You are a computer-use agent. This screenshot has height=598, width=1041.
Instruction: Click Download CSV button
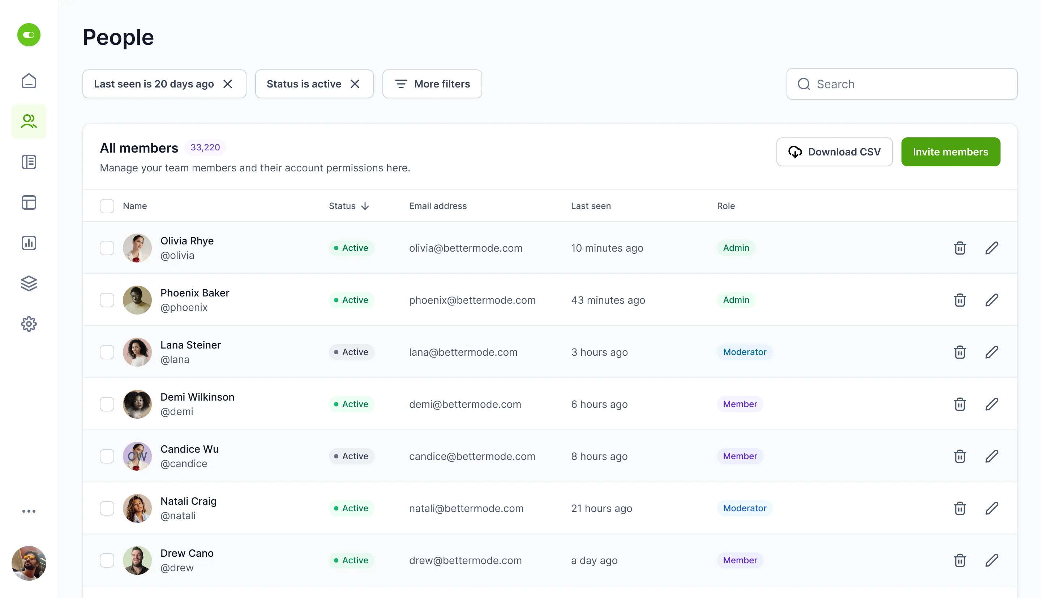pyautogui.click(x=834, y=152)
